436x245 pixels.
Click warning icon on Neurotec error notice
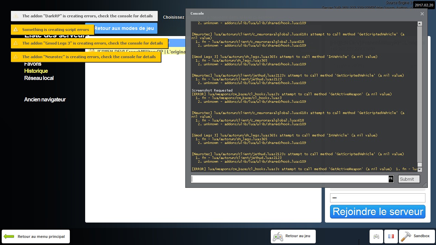[16, 57]
